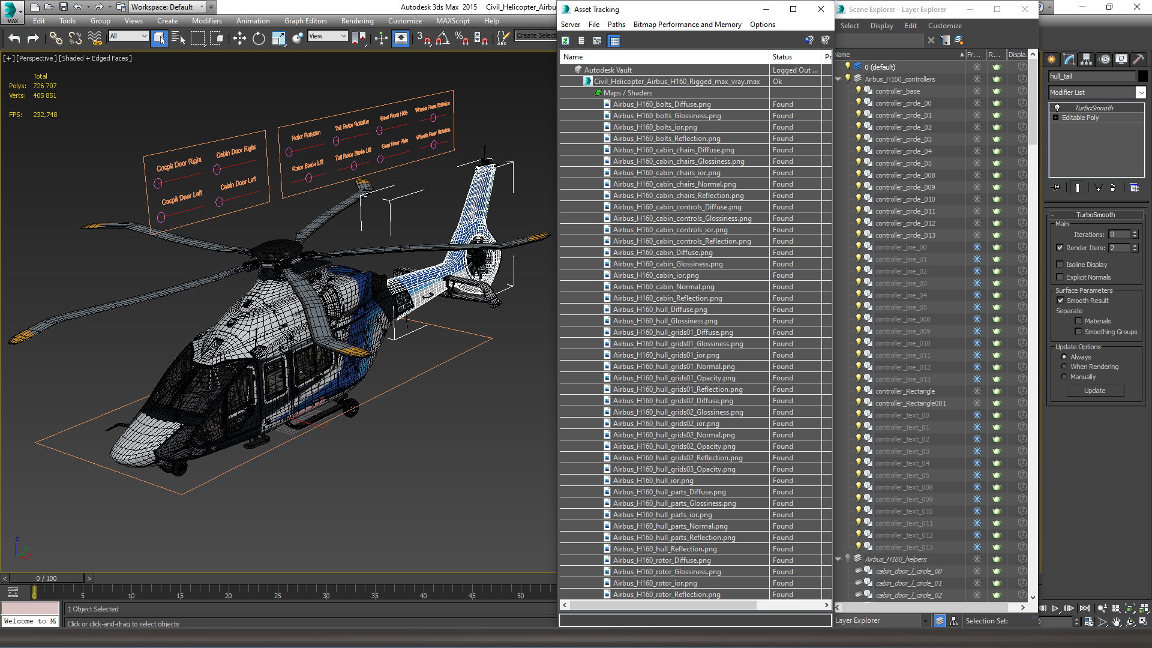Collapse the TurboSmooth rollout header
1152x648 pixels.
(x=1095, y=215)
